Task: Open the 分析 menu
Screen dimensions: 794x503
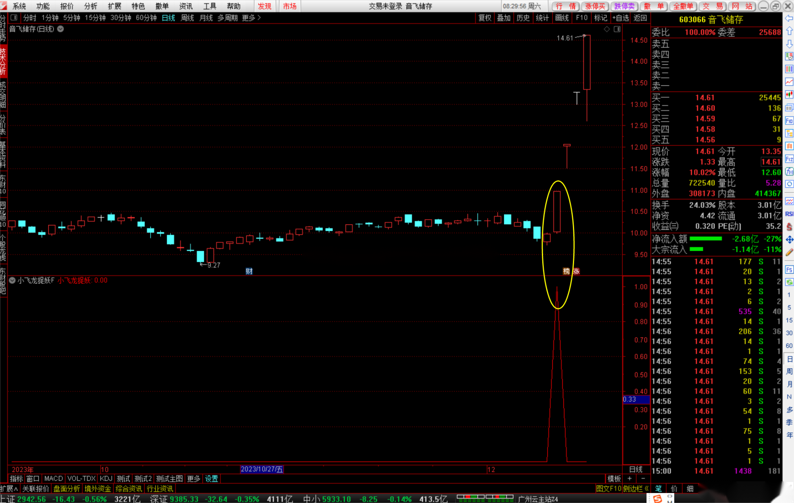Action: (x=91, y=6)
